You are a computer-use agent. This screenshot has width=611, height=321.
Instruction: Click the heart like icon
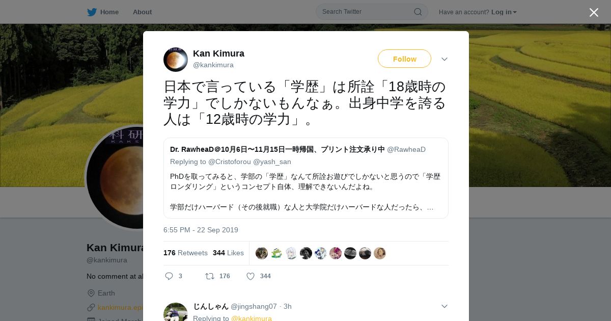pyautogui.click(x=251, y=276)
